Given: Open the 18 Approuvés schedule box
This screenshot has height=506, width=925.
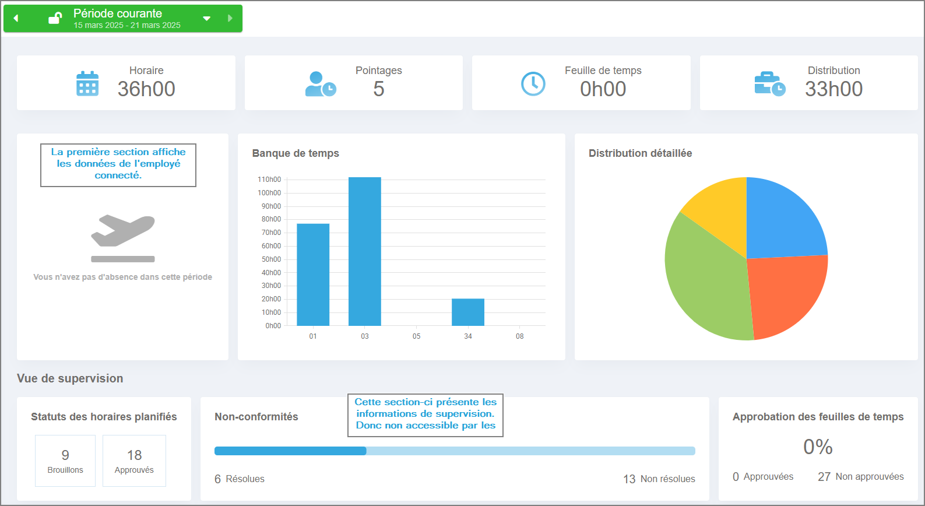Looking at the screenshot, I should pos(134,461).
